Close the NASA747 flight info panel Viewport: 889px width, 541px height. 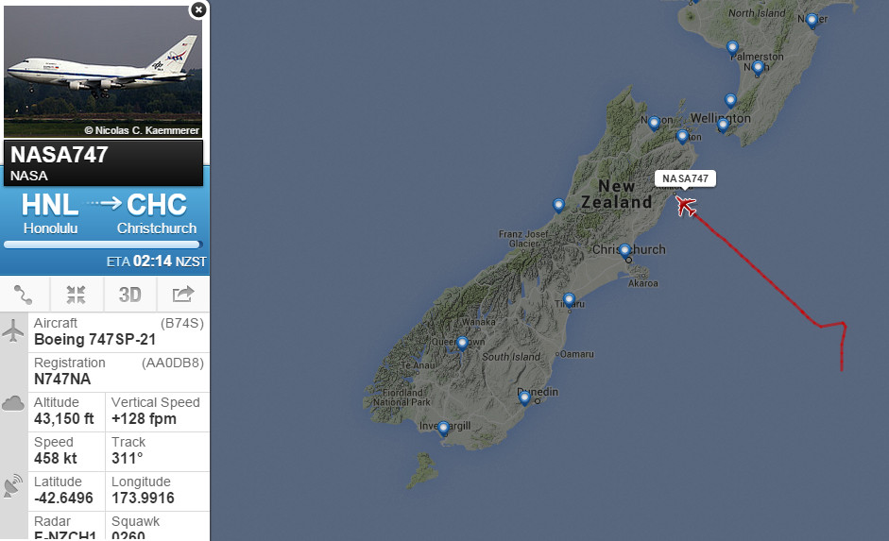click(x=198, y=9)
